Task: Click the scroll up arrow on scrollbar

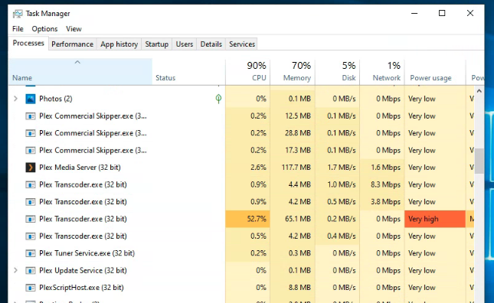Action: [479, 91]
